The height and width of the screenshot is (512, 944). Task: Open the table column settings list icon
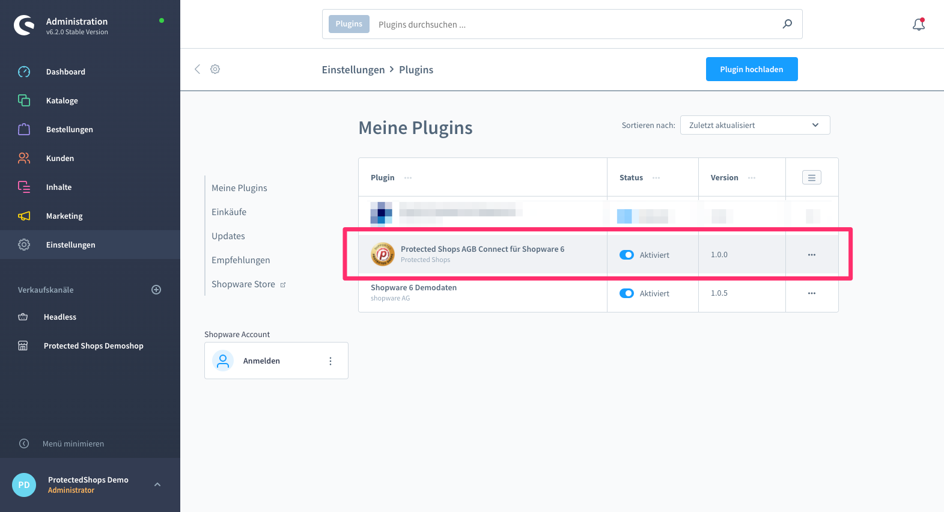(812, 177)
